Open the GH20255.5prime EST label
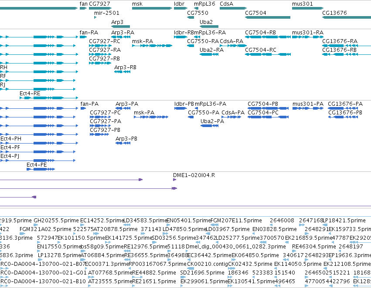The width and height of the screenshot is (371, 288). click(x=56, y=221)
